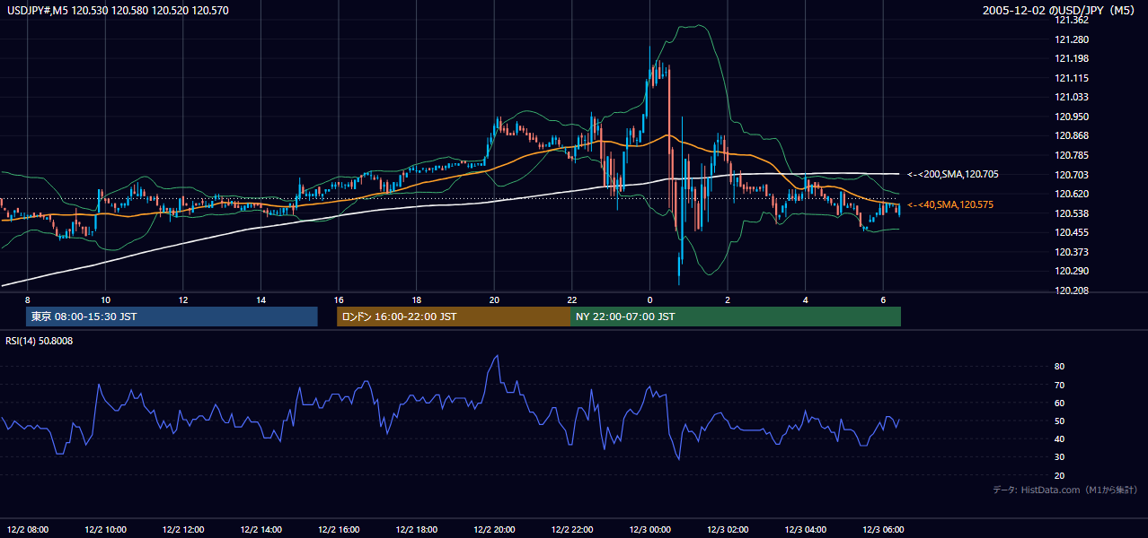The height and width of the screenshot is (538, 1148).
Task: Click the 120.620 price axis label
Action: point(1072,194)
